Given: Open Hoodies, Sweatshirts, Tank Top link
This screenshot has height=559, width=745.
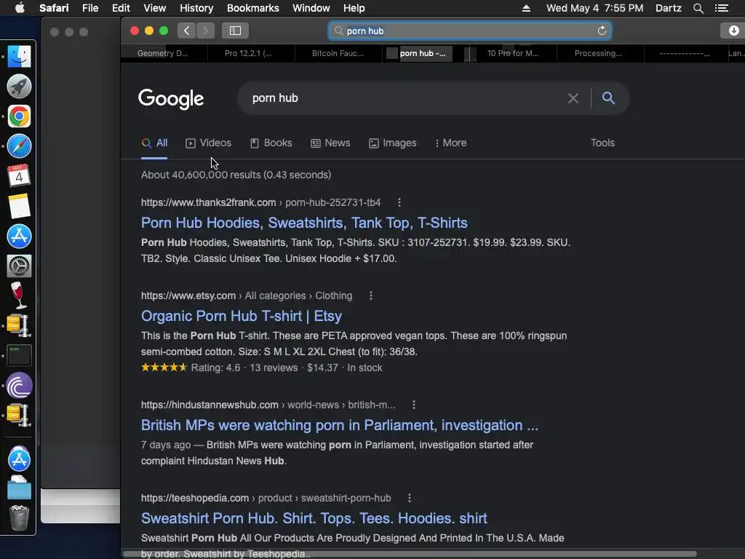Looking at the screenshot, I should [304, 223].
